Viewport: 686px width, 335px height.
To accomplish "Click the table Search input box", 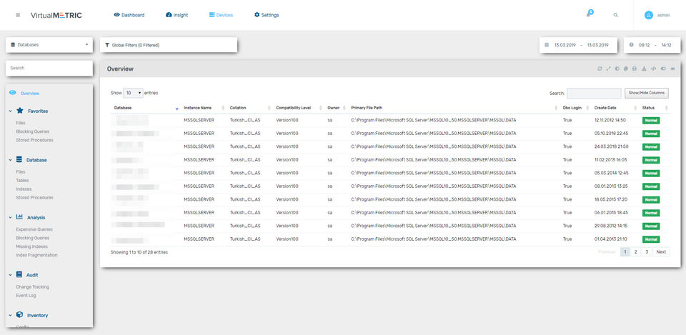I will click(x=594, y=93).
